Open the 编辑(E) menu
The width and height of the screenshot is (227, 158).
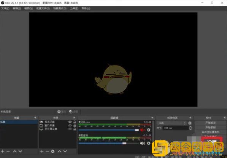[x=17, y=8]
